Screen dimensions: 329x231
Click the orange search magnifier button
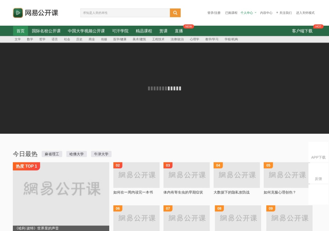tap(175, 13)
